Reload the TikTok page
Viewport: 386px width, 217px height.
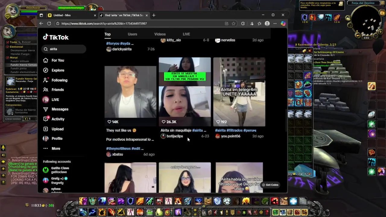coord(49,24)
